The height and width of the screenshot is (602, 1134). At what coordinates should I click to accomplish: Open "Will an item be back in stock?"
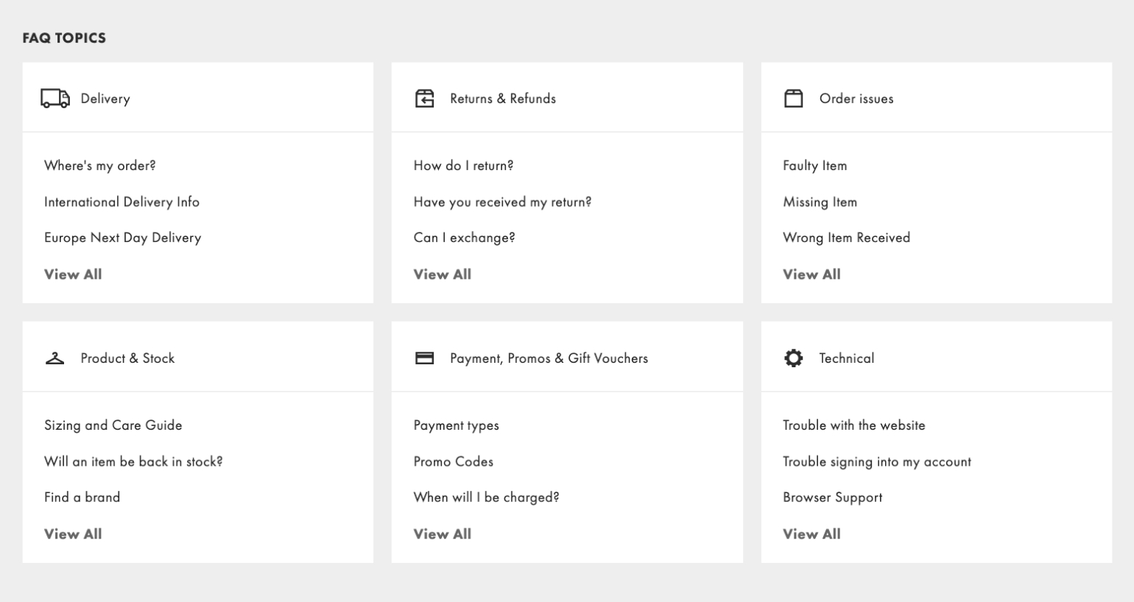(133, 461)
